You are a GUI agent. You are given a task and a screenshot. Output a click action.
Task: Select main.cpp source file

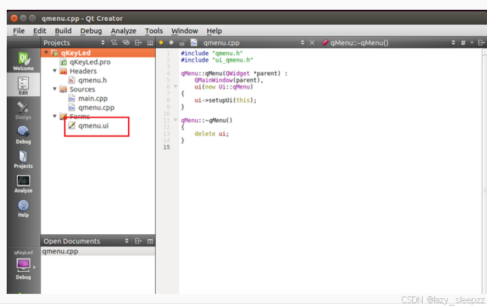click(93, 99)
